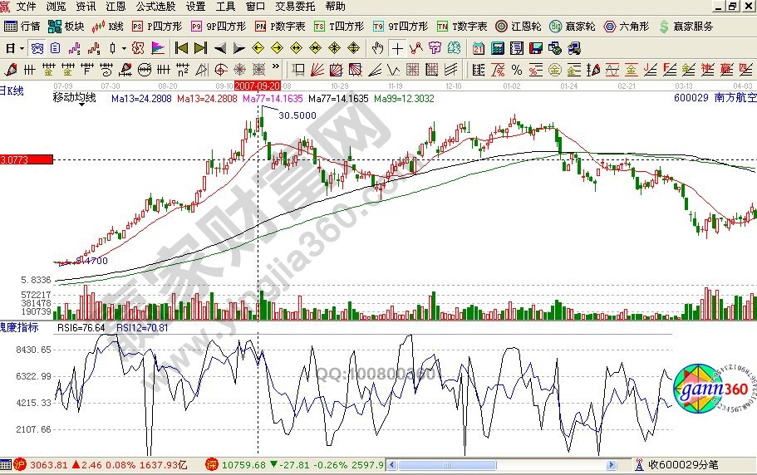Open the 板块 sector panel
Screen dimensions: 757x475
point(67,27)
